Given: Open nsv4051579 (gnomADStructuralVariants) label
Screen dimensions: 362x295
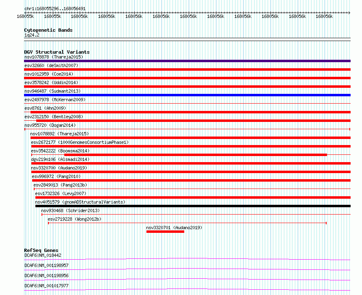Looking at the screenshot, I should click(x=80, y=202).
